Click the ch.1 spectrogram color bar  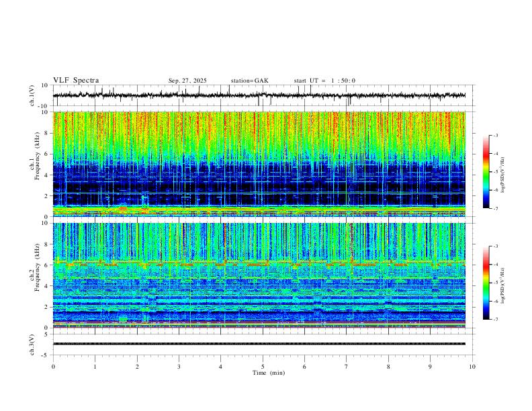486,172
